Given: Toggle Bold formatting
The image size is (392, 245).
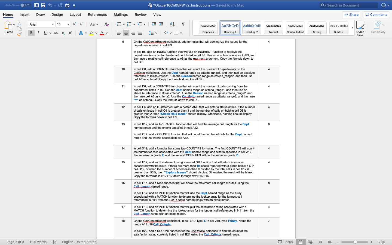Looking at the screenshot, I should coord(31,33).
